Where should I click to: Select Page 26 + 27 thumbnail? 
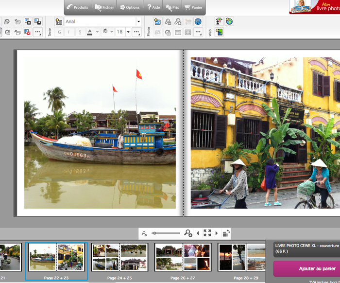pos(183,262)
